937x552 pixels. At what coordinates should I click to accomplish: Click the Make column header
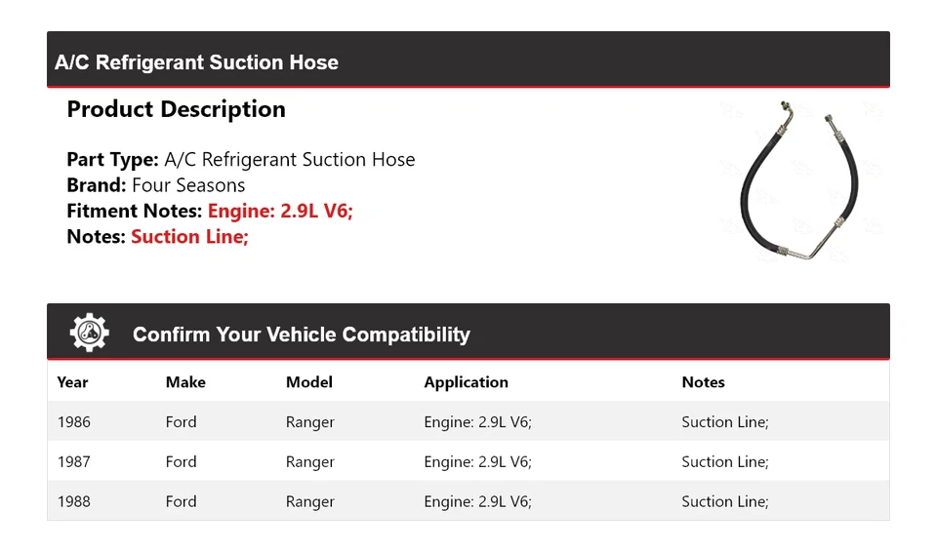click(185, 382)
